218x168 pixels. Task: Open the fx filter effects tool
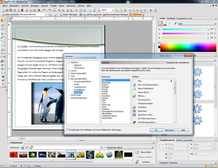3,80
